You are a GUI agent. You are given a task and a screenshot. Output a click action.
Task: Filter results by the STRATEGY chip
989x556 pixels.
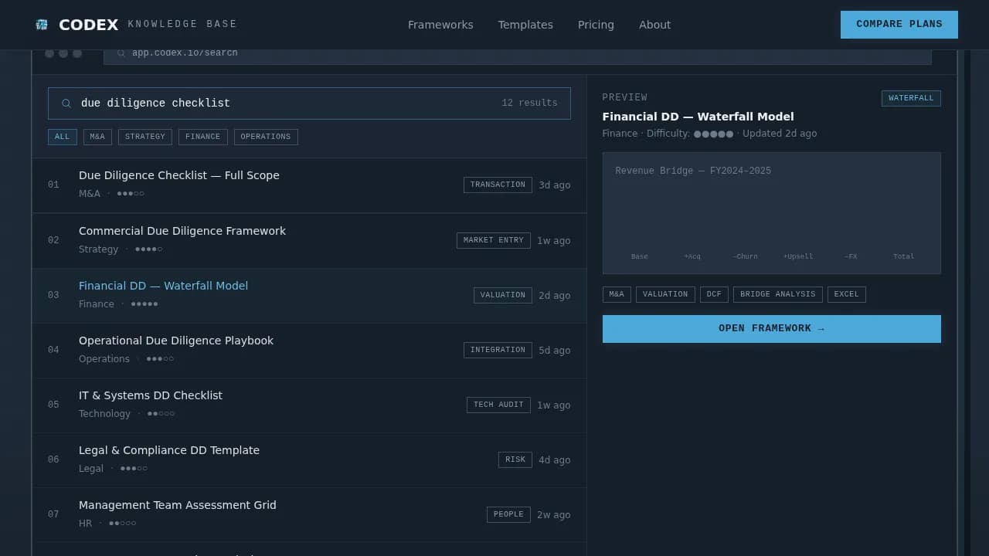145,137
